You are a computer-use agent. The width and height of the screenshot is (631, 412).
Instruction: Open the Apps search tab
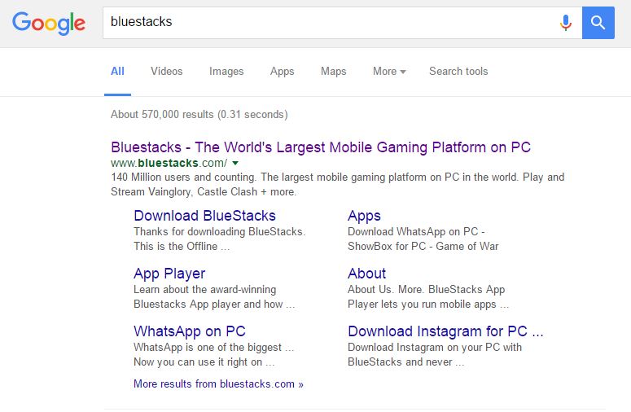point(282,71)
